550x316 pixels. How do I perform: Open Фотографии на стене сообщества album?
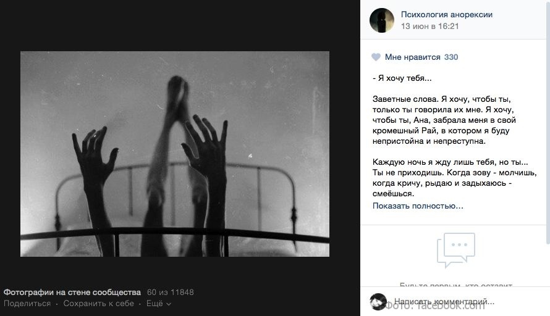click(72, 292)
